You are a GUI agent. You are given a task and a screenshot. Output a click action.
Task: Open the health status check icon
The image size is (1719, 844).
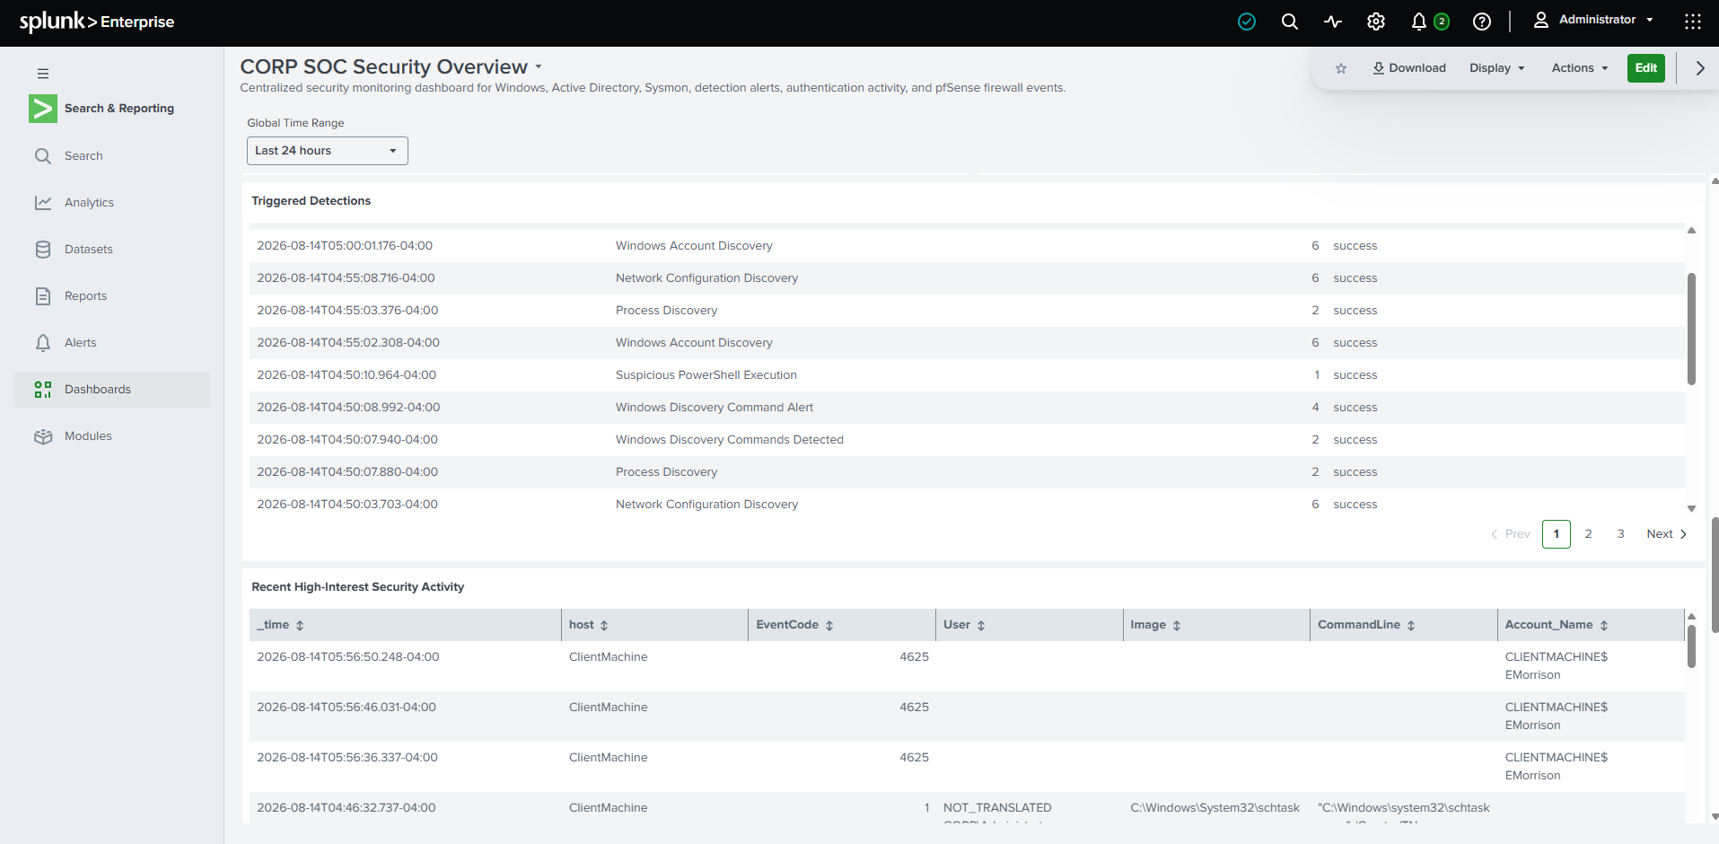pos(1247,22)
